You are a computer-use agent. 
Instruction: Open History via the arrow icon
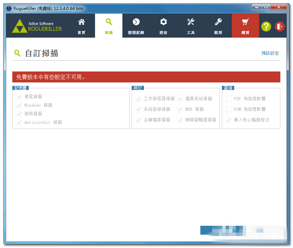pyautogui.click(x=136, y=22)
